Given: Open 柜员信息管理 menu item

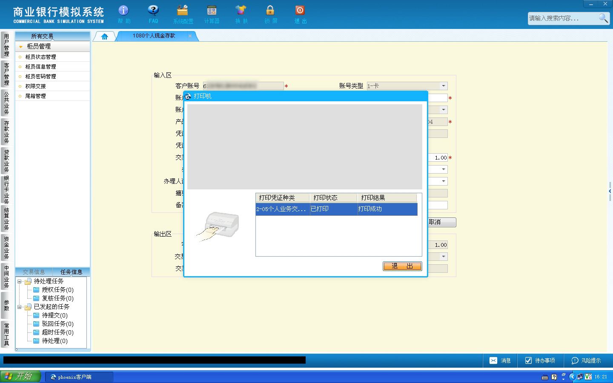Looking at the screenshot, I should coord(40,66).
